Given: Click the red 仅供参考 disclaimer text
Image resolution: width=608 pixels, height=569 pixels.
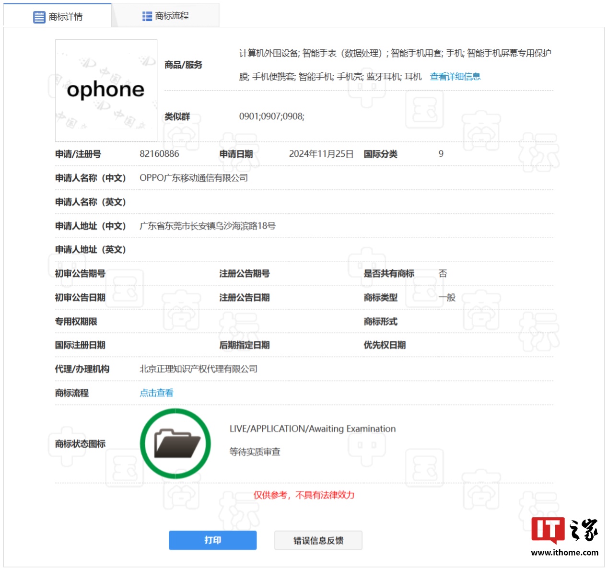Looking at the screenshot, I should 304,495.
